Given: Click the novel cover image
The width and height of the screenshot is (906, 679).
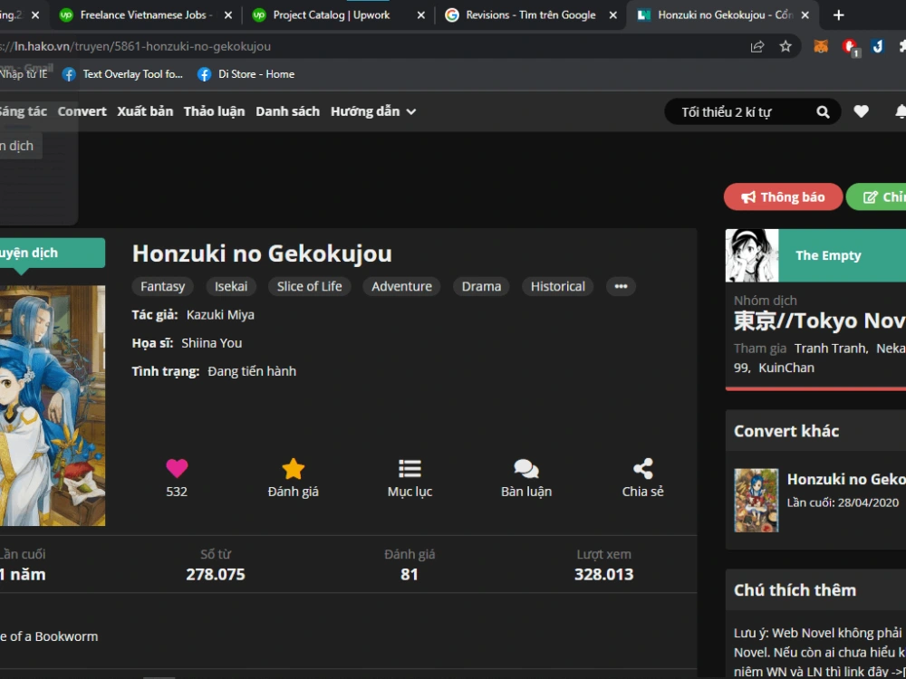Looking at the screenshot, I should 53,406.
